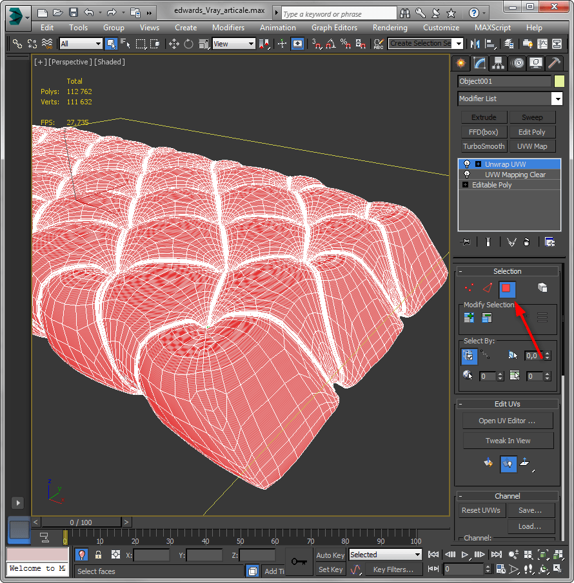Open the Utilities panel hammer icon
The image size is (574, 583).
click(x=553, y=62)
